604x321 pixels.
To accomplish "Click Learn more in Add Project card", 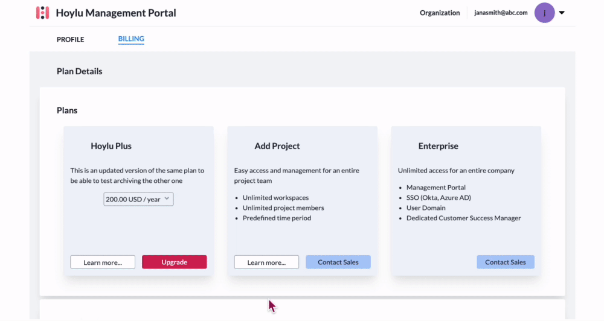I will click(x=266, y=262).
